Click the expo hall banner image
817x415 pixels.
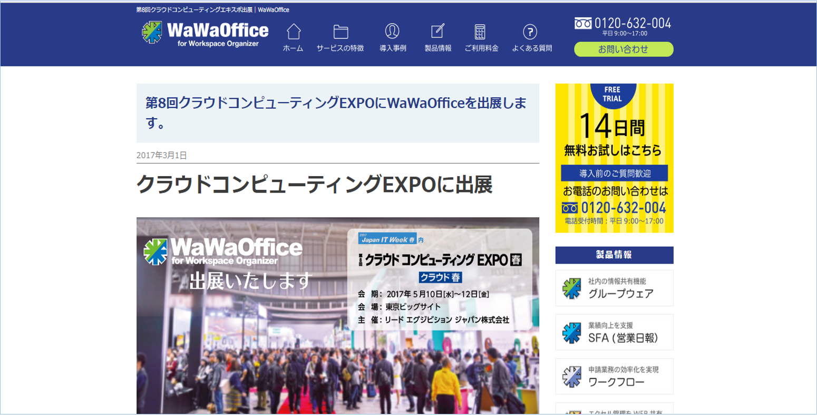click(x=338, y=316)
